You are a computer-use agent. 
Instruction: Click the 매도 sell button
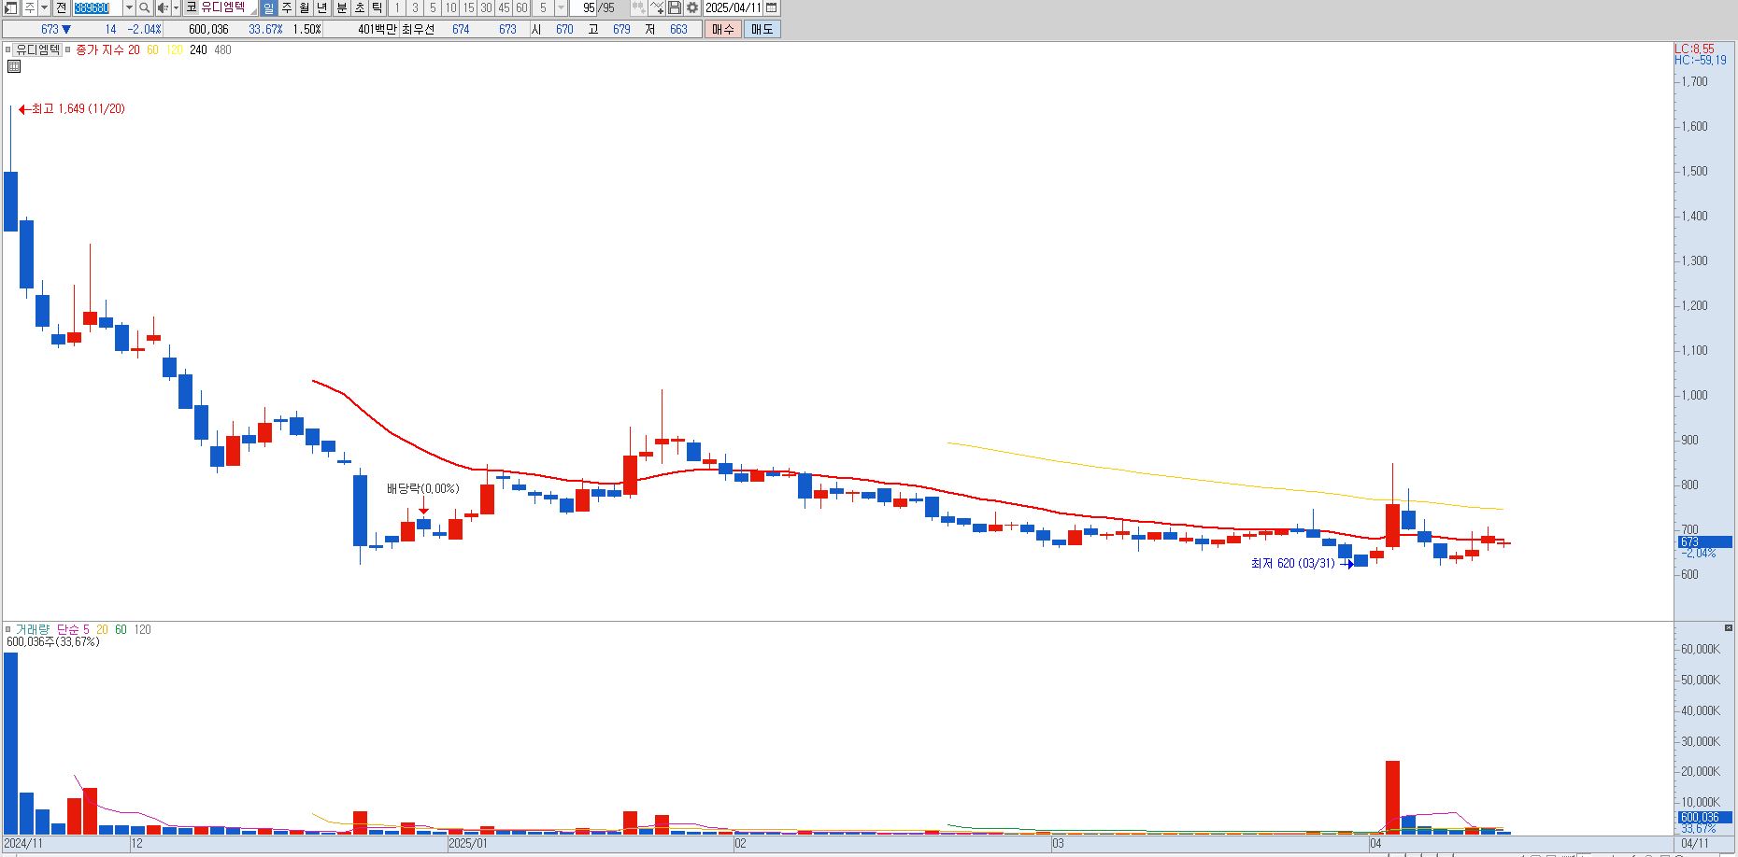tap(762, 29)
